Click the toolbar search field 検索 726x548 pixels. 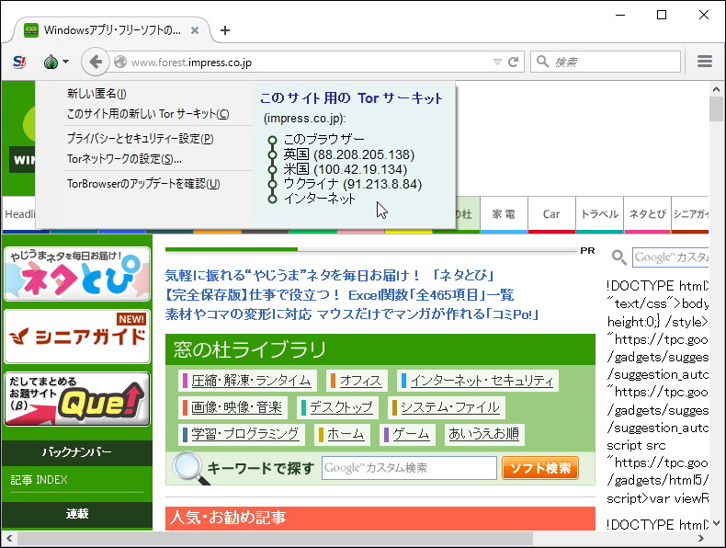point(606,62)
